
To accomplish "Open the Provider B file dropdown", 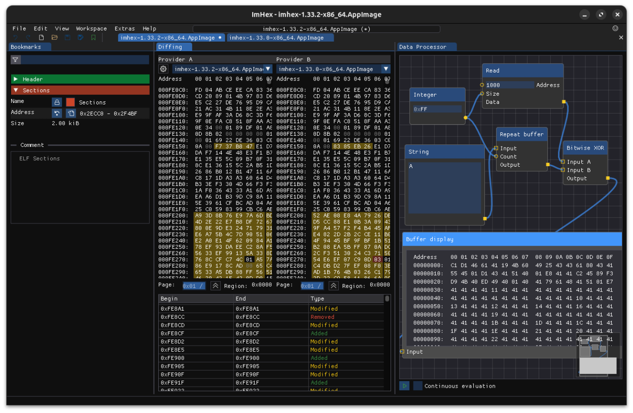I will tap(333, 69).
